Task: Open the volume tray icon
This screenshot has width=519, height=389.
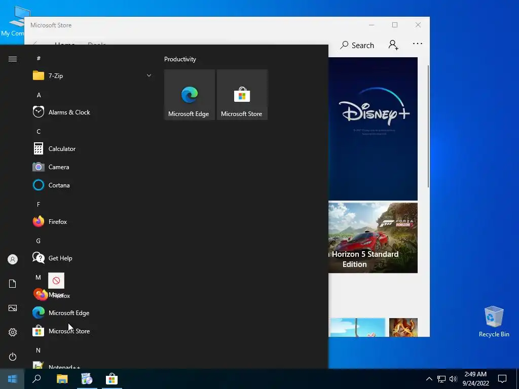Action: (453, 379)
